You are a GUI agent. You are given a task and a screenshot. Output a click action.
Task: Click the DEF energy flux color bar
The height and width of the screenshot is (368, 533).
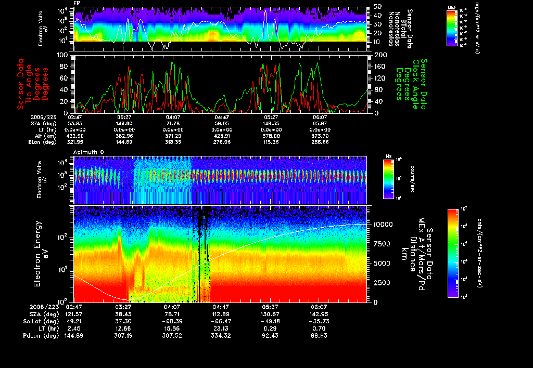click(452, 28)
